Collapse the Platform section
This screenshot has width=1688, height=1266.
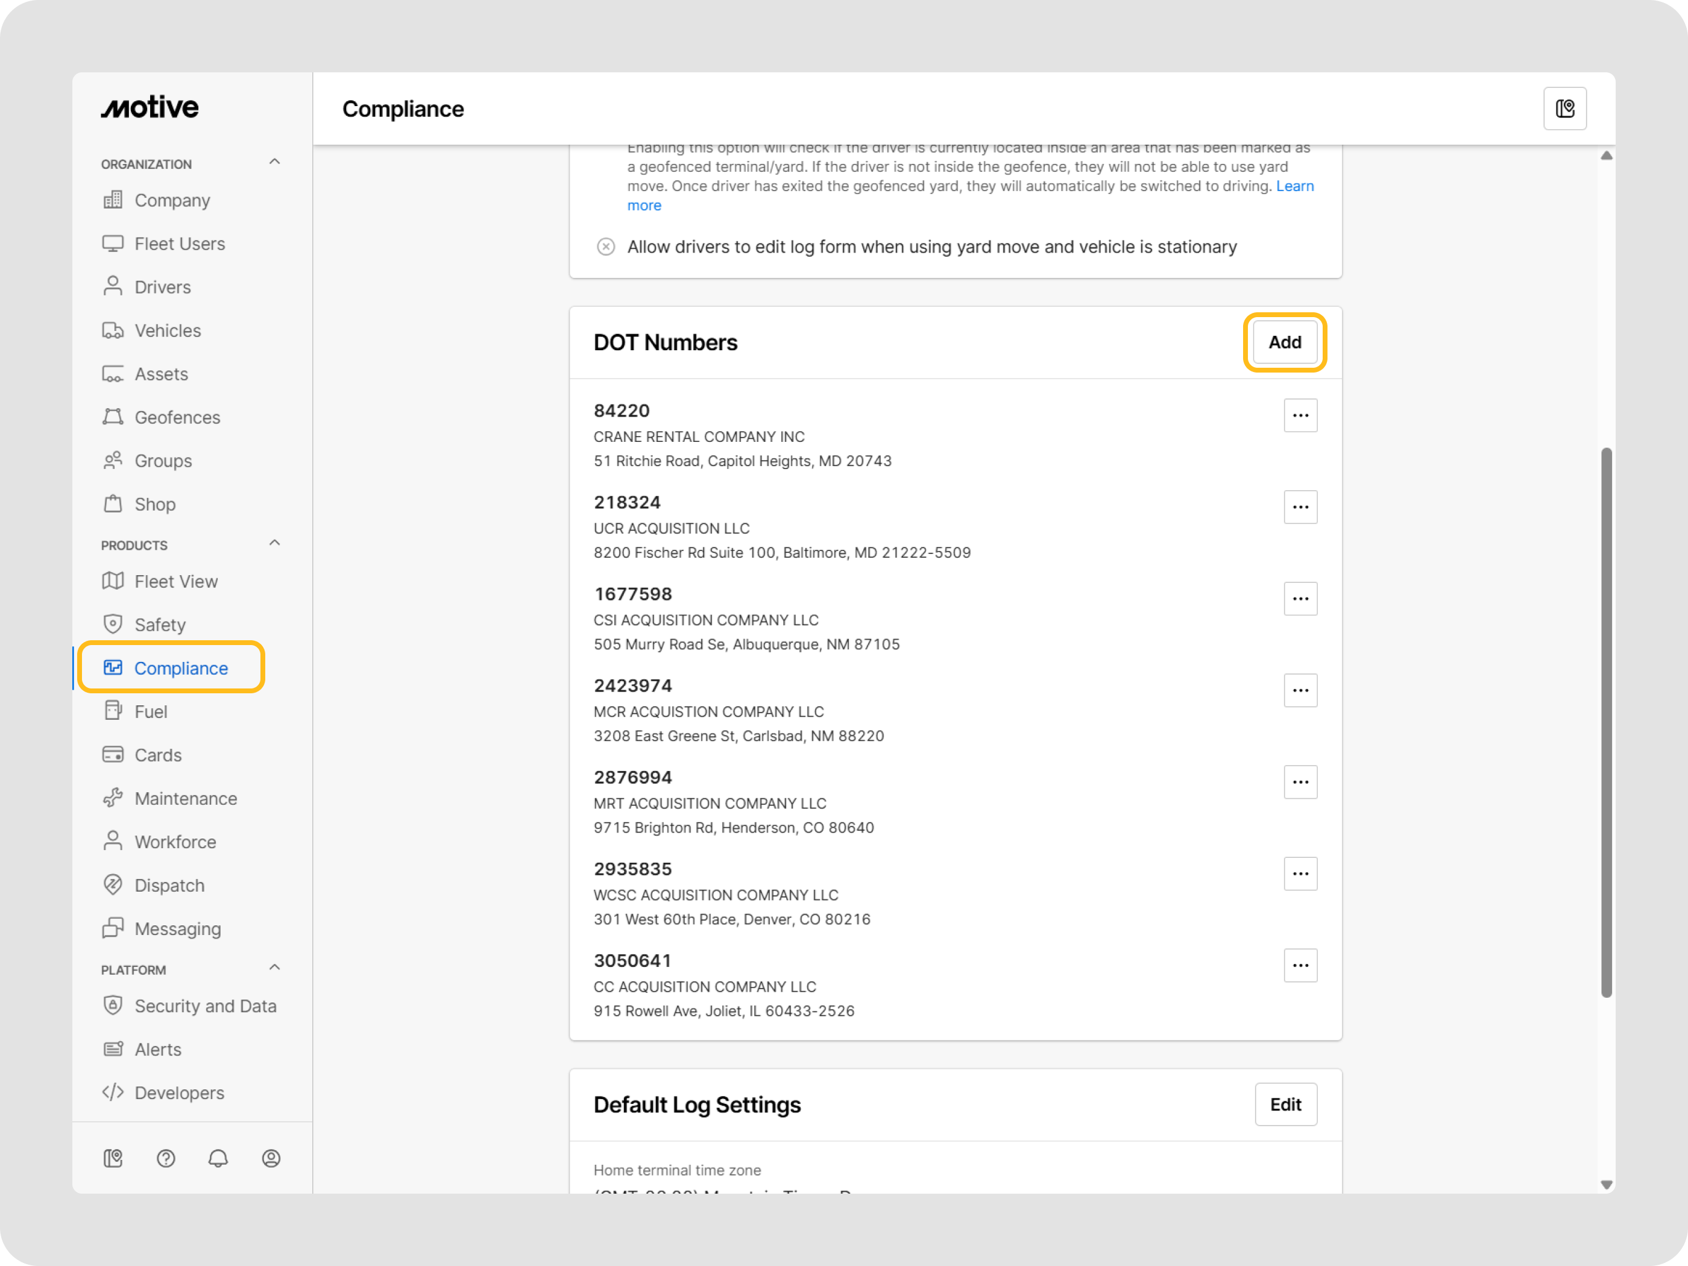coord(275,968)
